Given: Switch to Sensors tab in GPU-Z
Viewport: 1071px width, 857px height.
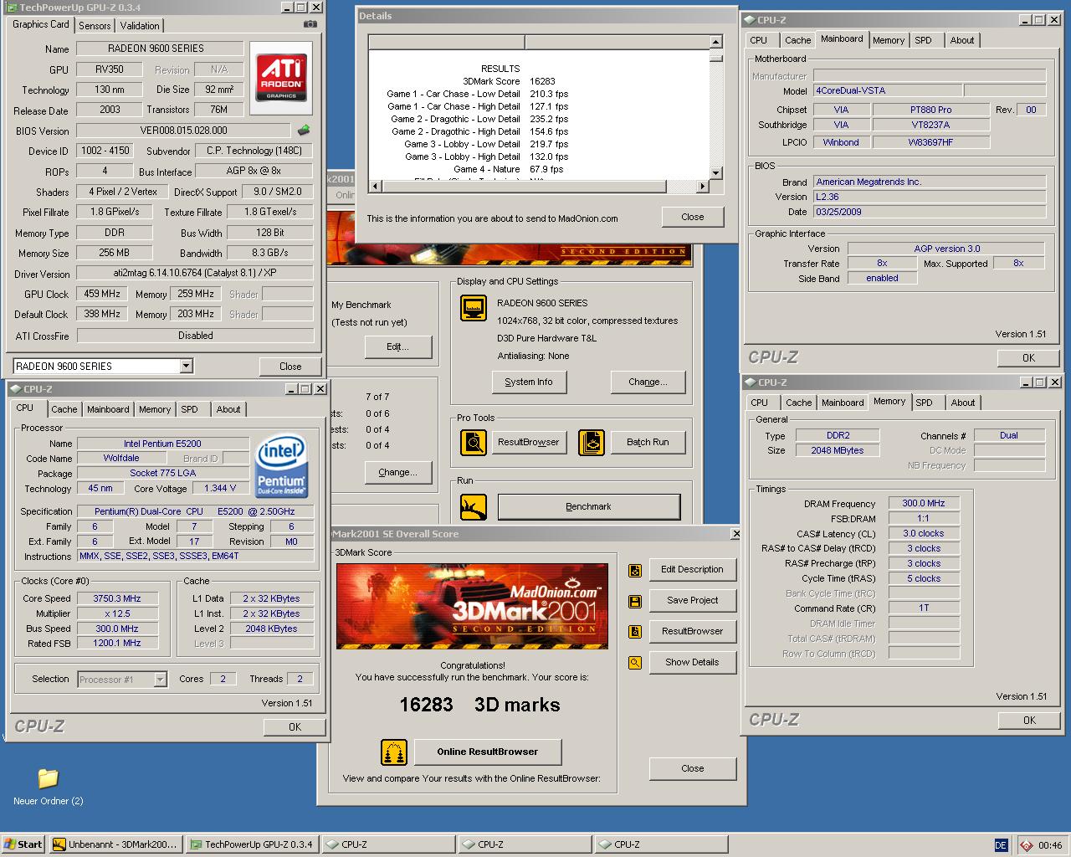Looking at the screenshot, I should tap(95, 26).
